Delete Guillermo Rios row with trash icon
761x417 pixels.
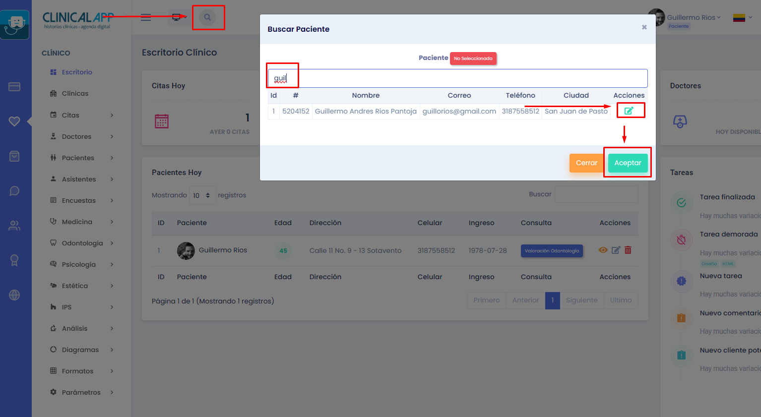(628, 250)
